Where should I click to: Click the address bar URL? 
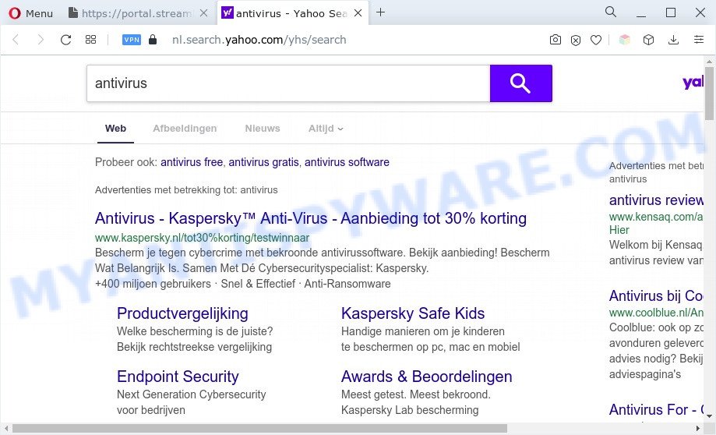[x=259, y=40]
